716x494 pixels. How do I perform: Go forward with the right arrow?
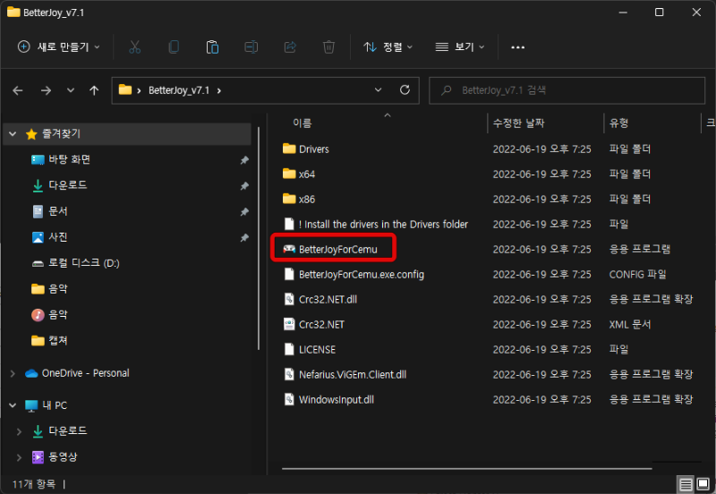[46, 90]
